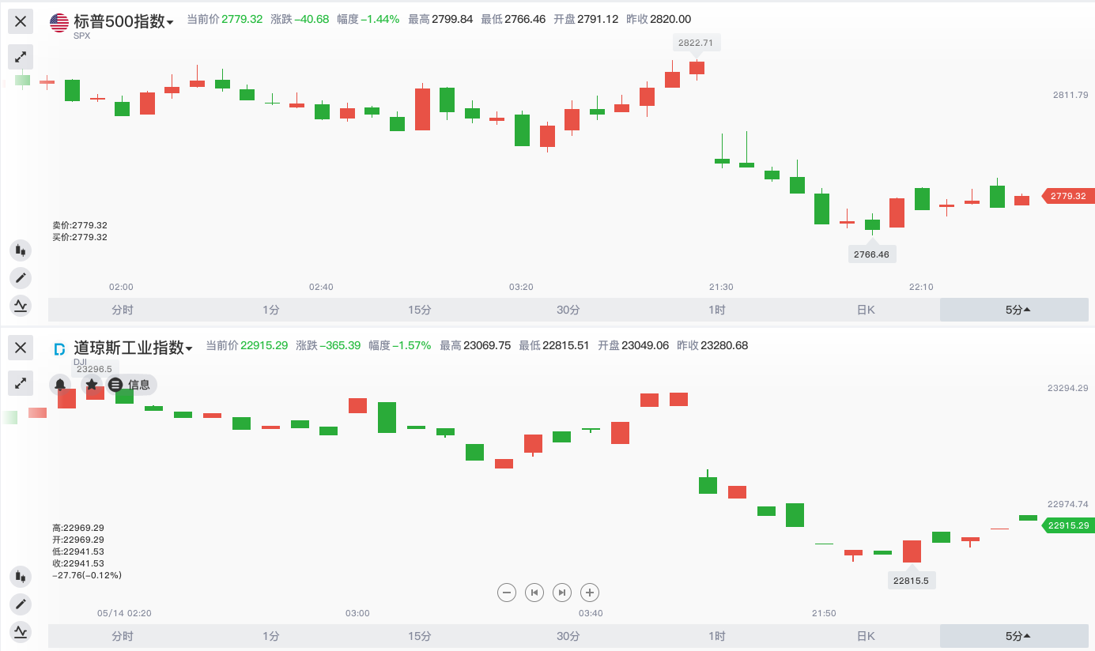
Task: Select the pencil drawing tool in 道琼斯工业指数 panel
Action: click(21, 604)
